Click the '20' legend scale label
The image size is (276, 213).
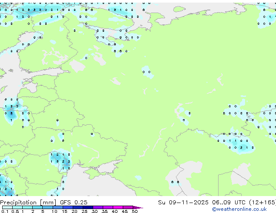[x=74, y=211]
